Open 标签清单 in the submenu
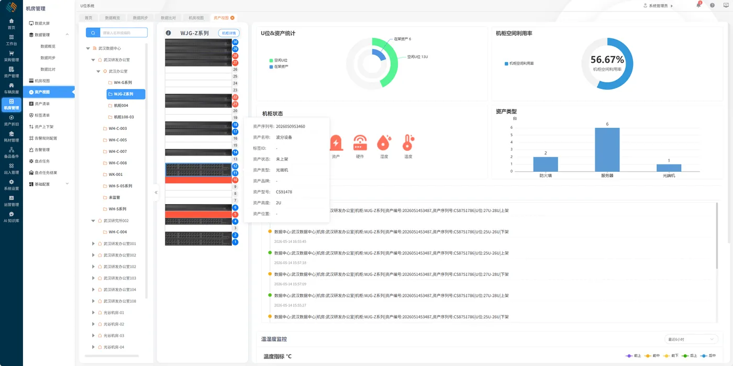733x366 pixels. pyautogui.click(x=49, y=115)
